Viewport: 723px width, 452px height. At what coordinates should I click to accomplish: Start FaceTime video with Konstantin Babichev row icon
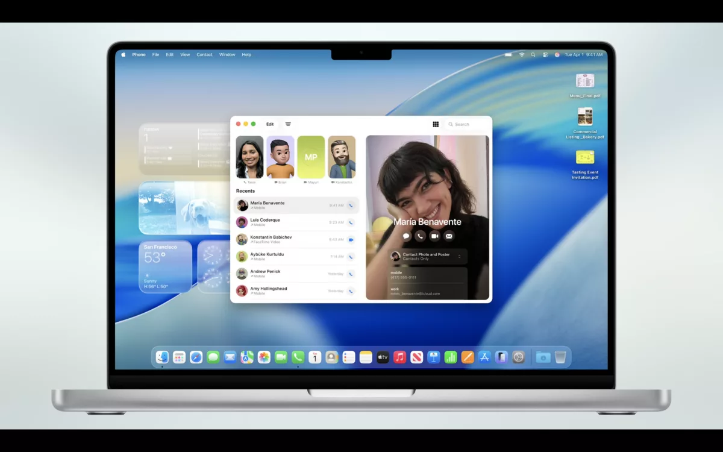351,239
